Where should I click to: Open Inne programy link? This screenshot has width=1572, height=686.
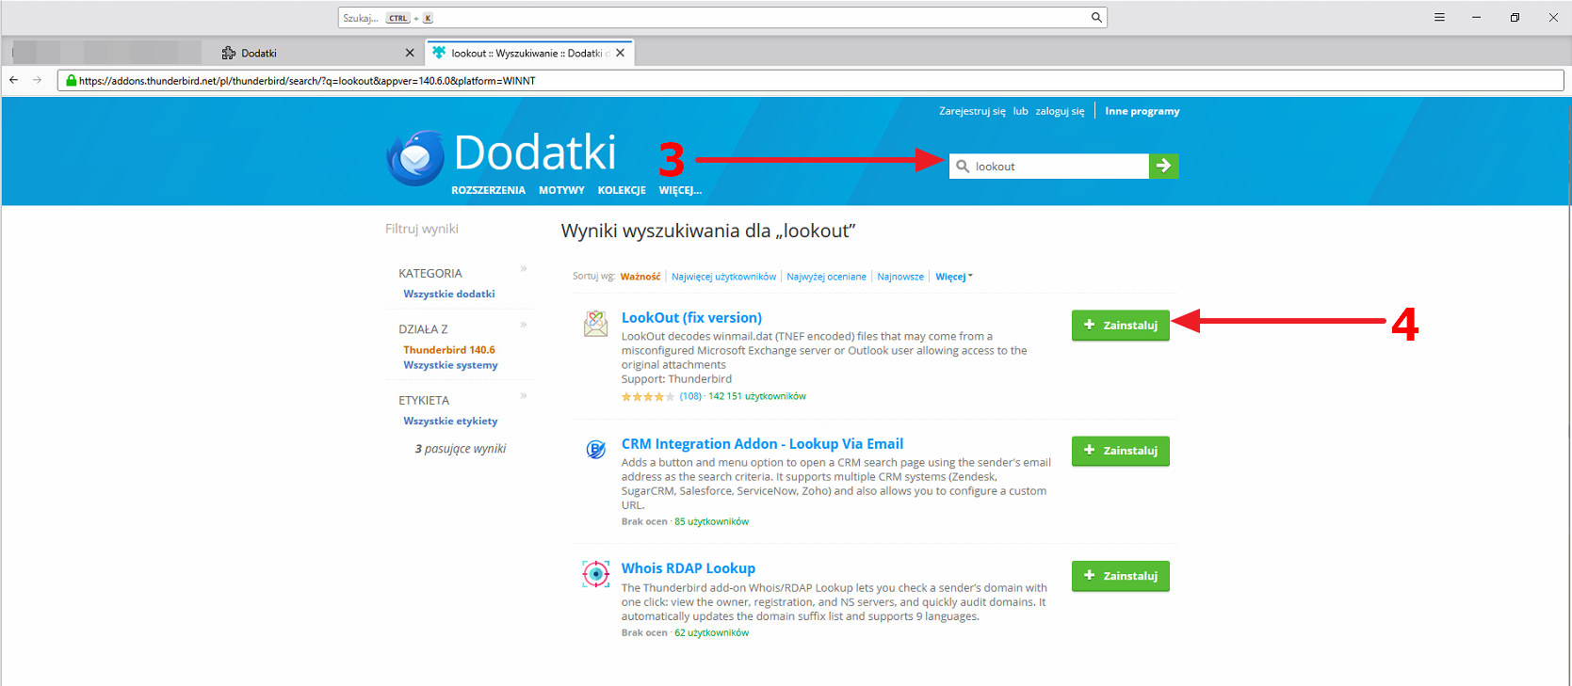(x=1142, y=111)
